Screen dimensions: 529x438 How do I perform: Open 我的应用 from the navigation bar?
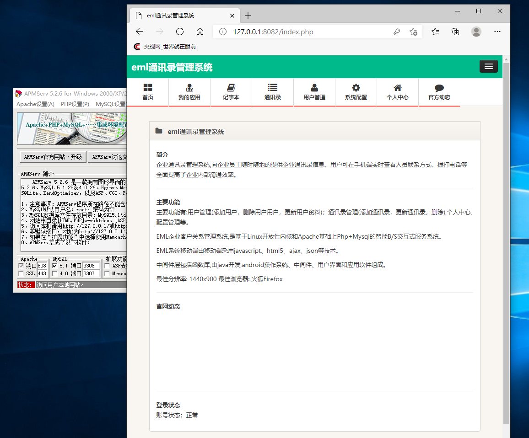click(x=189, y=92)
